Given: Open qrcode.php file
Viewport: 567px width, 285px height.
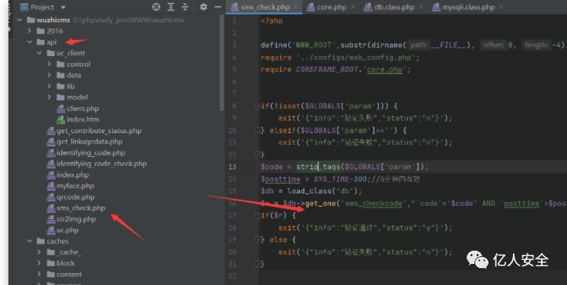Looking at the screenshot, I should coord(76,197).
